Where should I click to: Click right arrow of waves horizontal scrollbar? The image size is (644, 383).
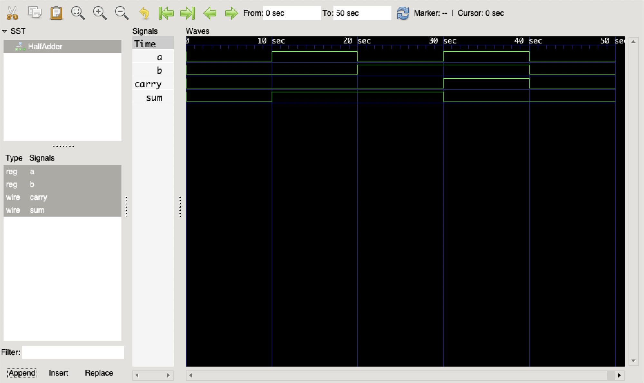click(619, 375)
